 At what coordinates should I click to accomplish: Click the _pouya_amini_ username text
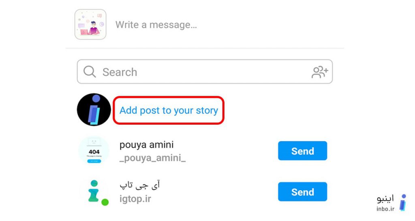click(152, 158)
